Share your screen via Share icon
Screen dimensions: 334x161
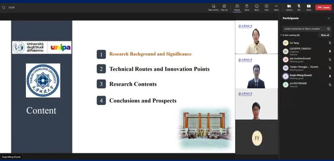309,7
